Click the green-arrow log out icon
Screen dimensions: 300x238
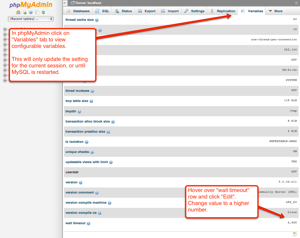pos(25,12)
